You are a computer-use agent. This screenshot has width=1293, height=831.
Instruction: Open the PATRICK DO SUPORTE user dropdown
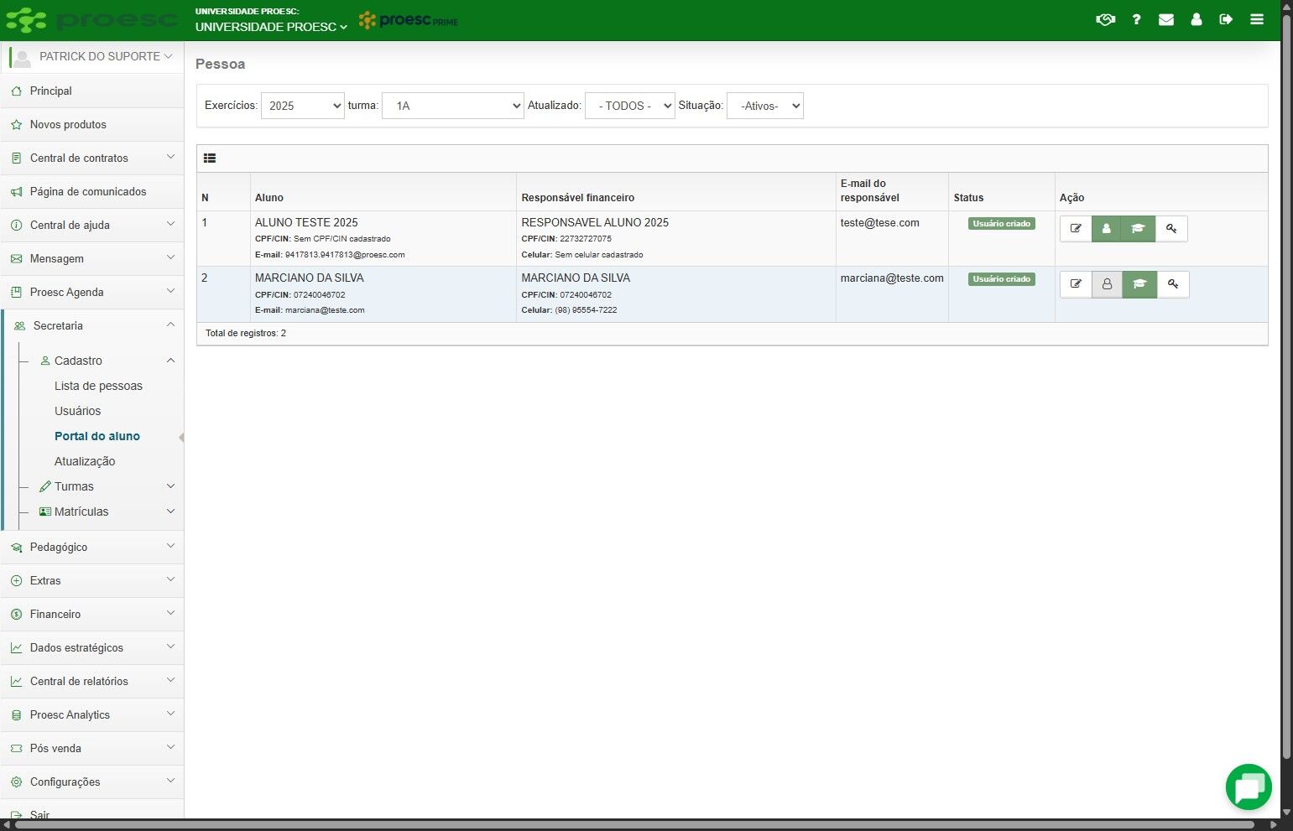point(92,57)
